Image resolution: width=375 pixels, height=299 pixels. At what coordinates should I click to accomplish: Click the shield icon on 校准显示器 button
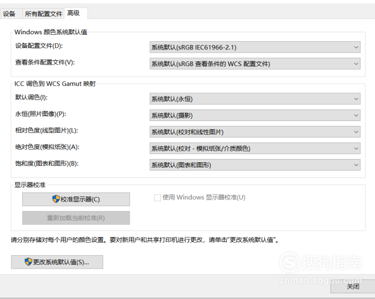point(56,199)
